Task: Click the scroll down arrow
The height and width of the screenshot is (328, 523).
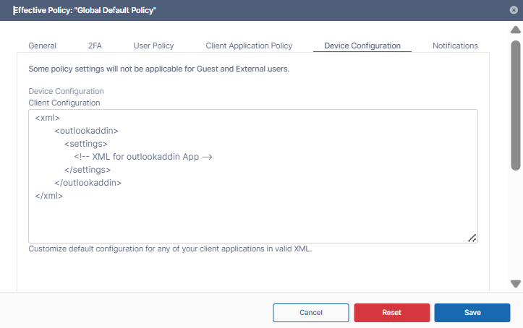Action: coord(515,284)
